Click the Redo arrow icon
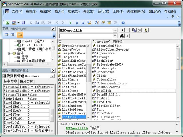This screenshot has height=137, width=183. click(63, 23)
